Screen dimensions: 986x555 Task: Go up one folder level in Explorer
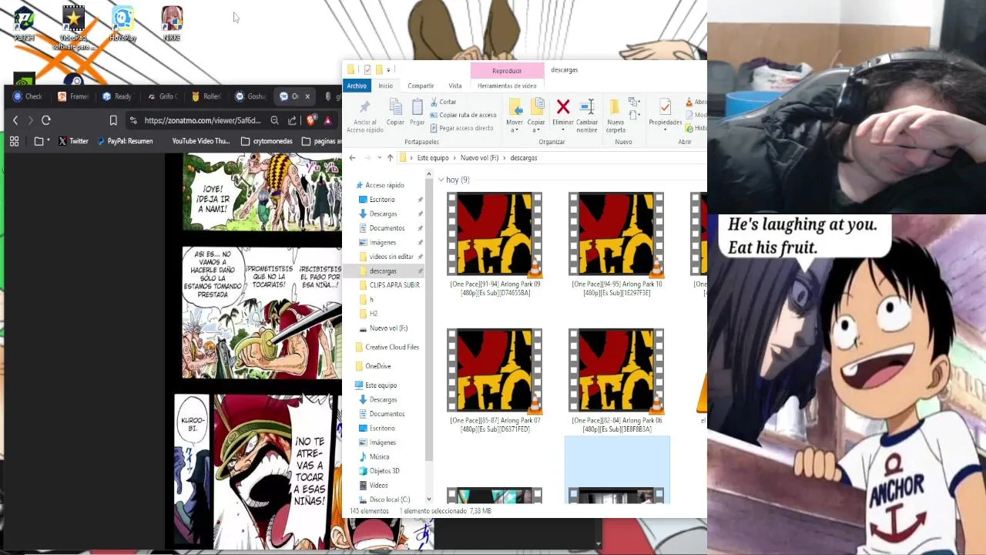[x=390, y=158]
